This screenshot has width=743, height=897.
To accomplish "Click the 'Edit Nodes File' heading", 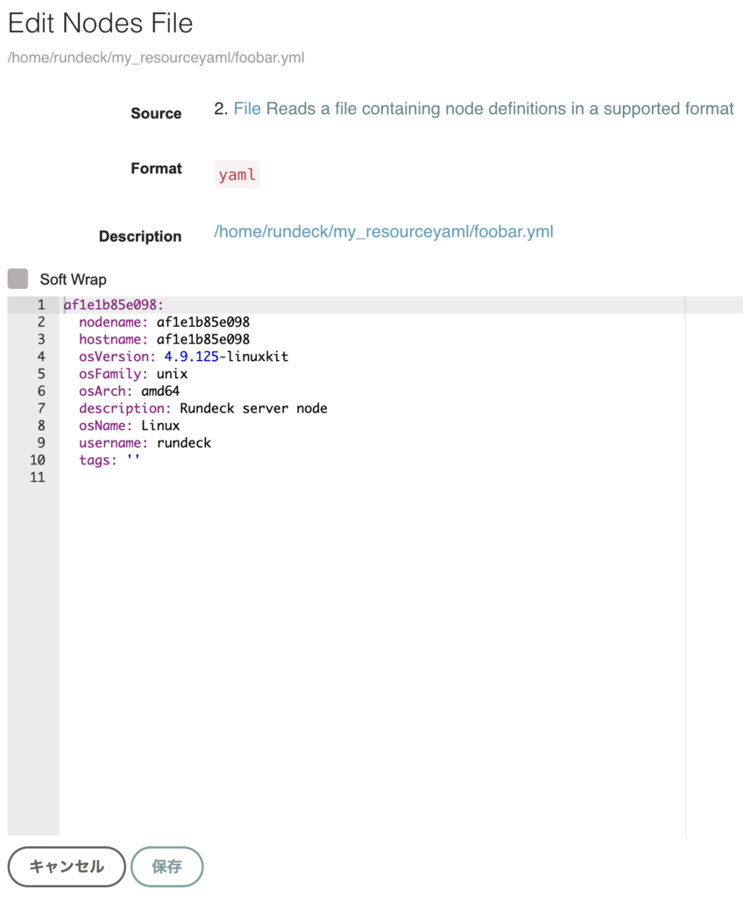I will (100, 24).
